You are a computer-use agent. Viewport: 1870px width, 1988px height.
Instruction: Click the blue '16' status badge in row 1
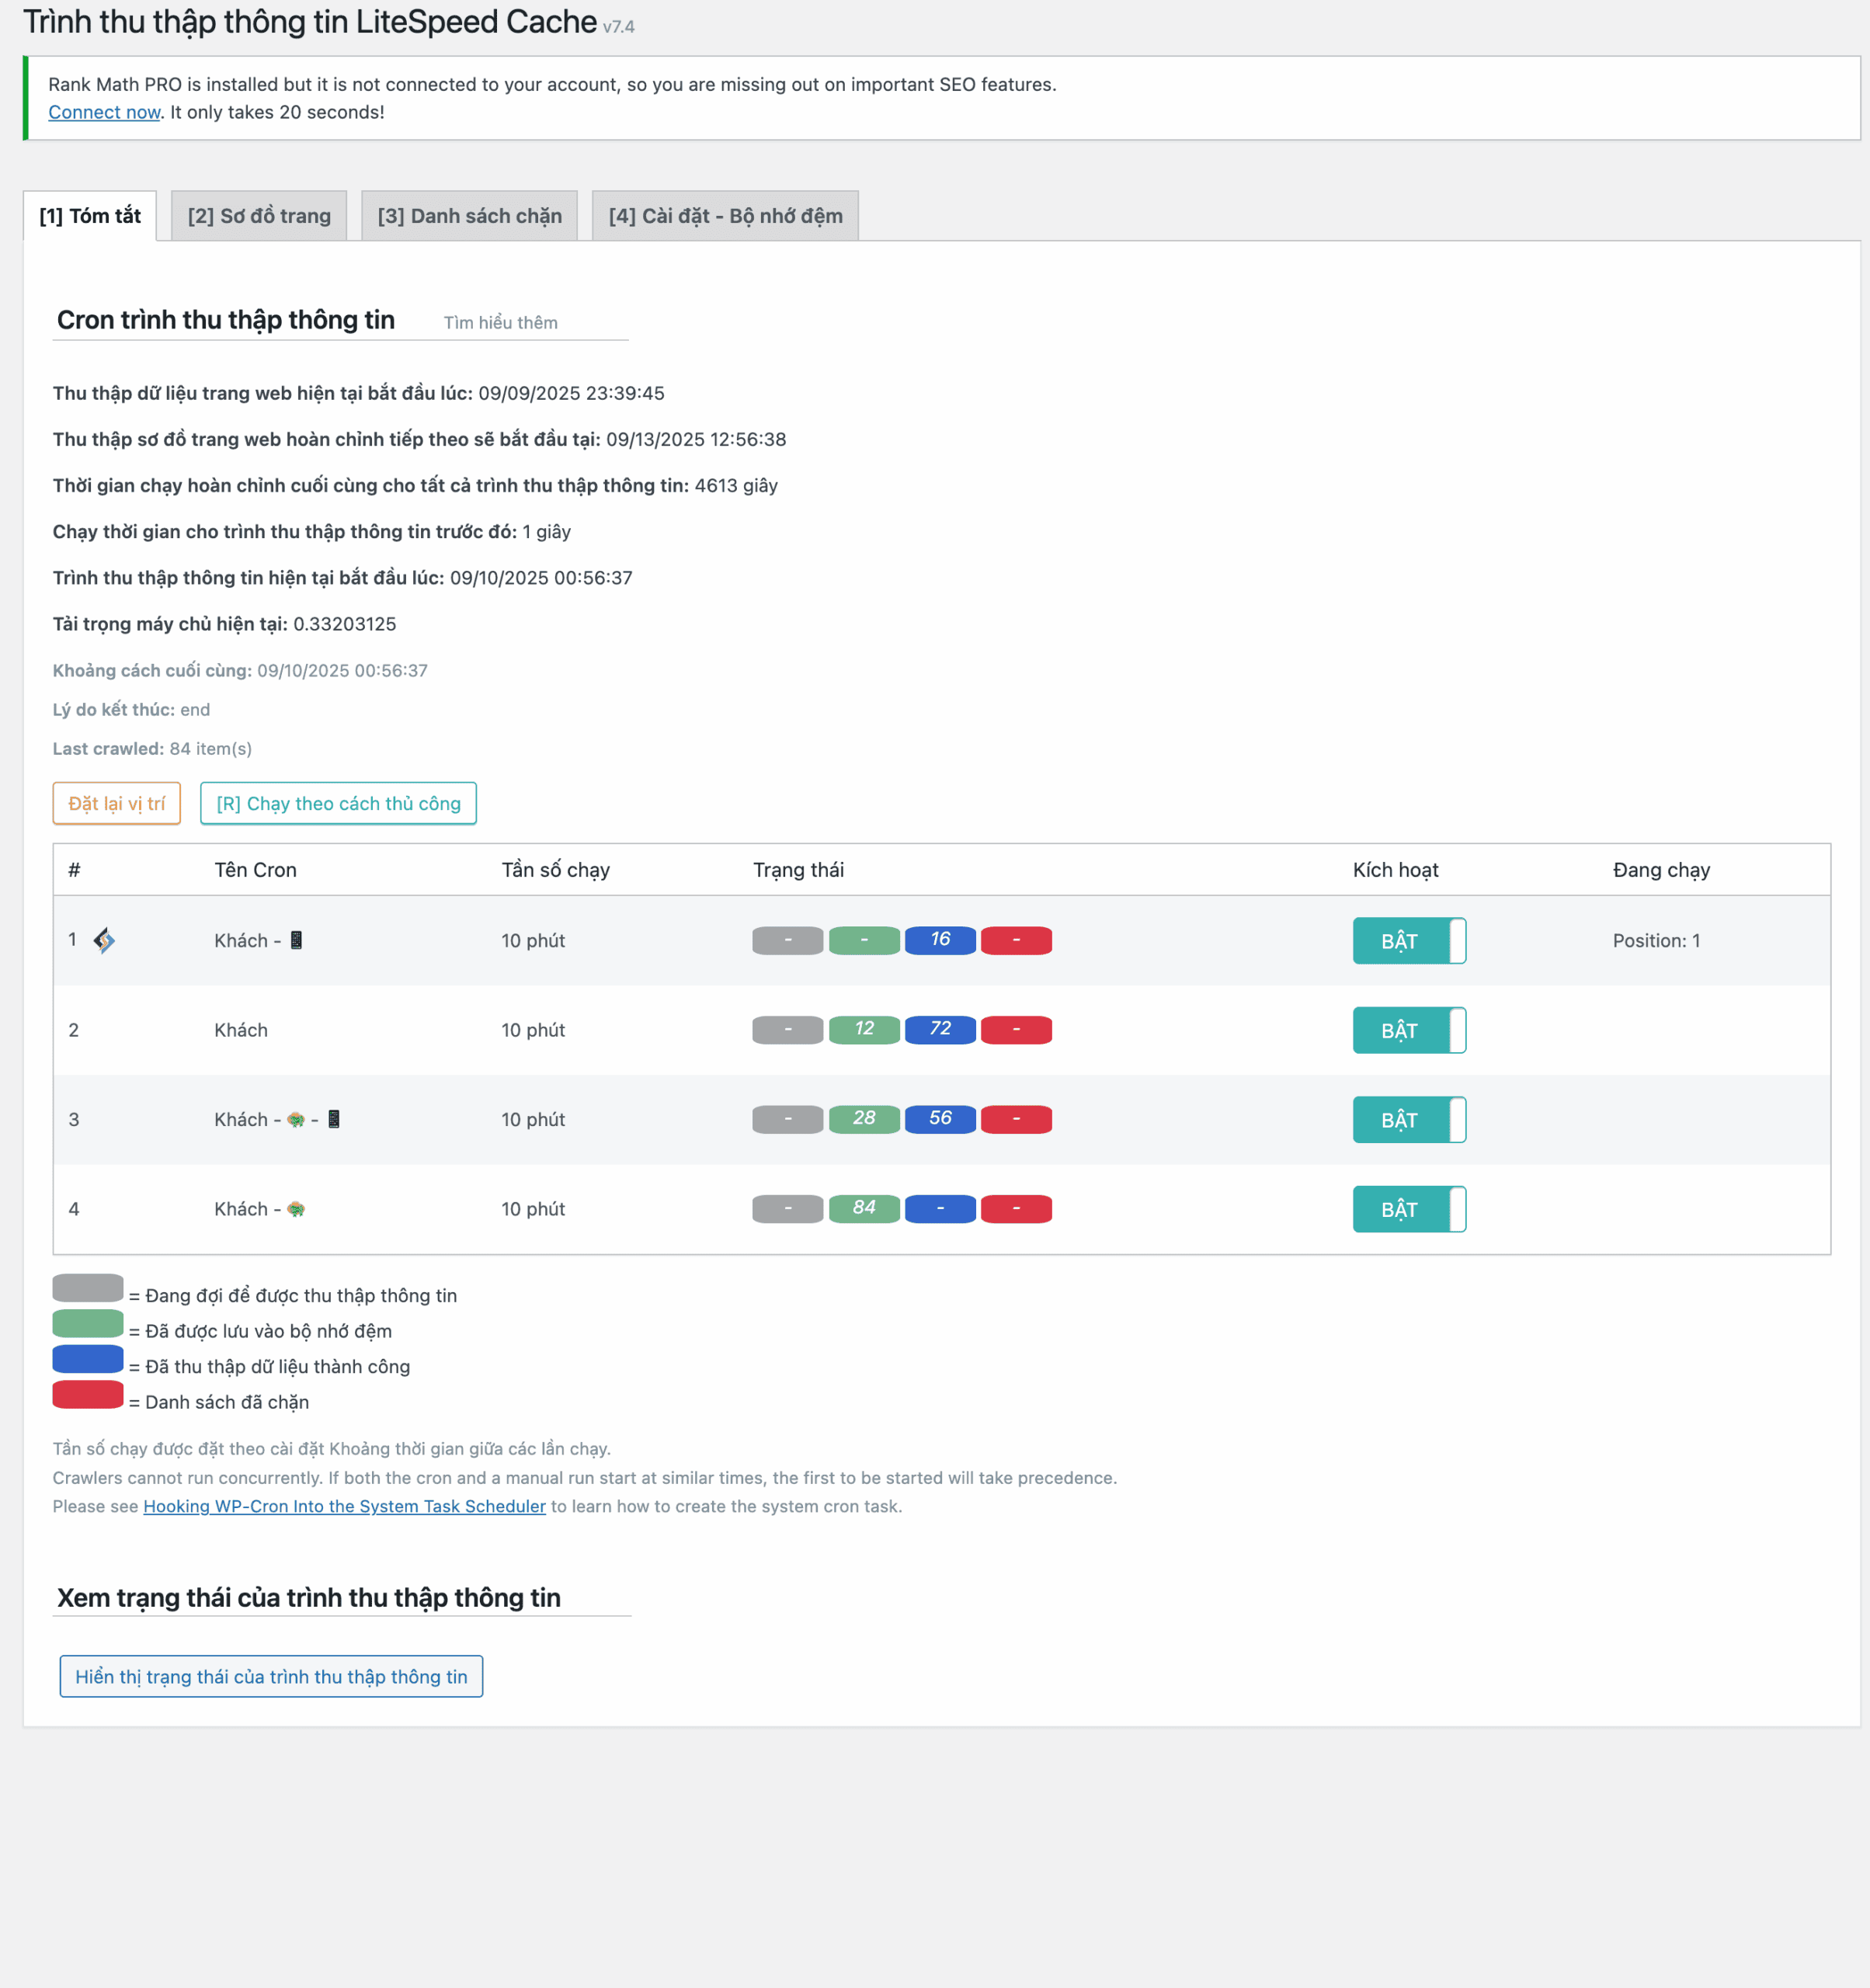(x=940, y=940)
